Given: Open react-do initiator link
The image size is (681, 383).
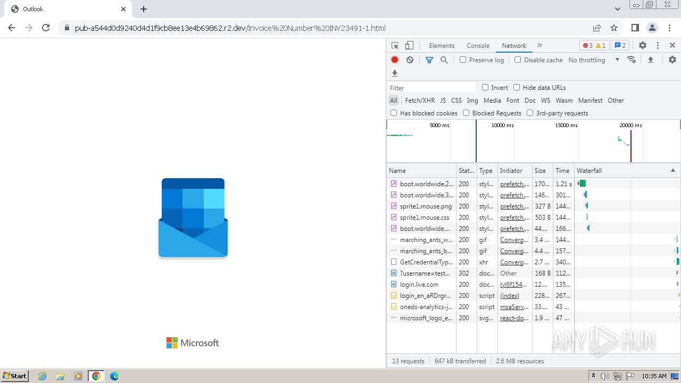Looking at the screenshot, I should [x=514, y=318].
